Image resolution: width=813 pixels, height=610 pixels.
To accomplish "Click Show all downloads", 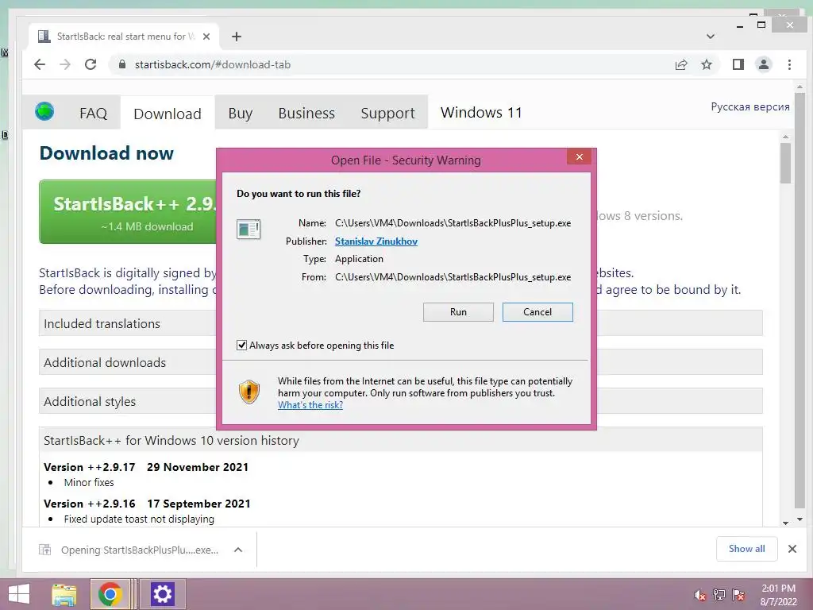I will pyautogui.click(x=746, y=549).
